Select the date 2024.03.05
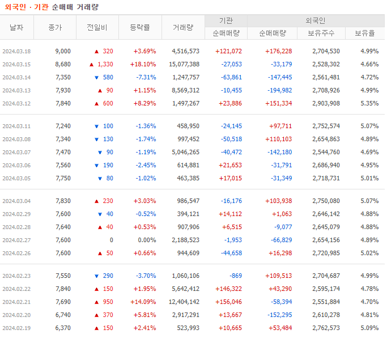387x338 pixels. click(16, 179)
